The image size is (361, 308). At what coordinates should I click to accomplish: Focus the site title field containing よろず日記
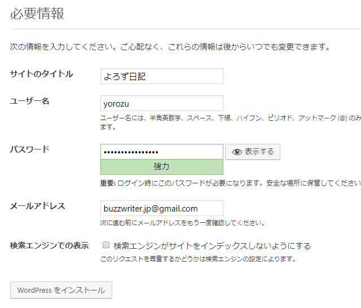point(161,76)
